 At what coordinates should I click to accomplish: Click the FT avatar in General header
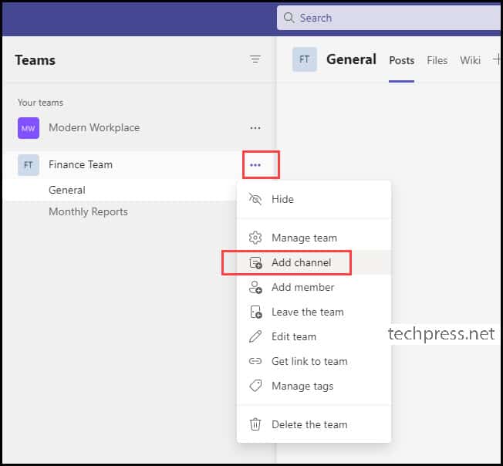click(x=305, y=59)
